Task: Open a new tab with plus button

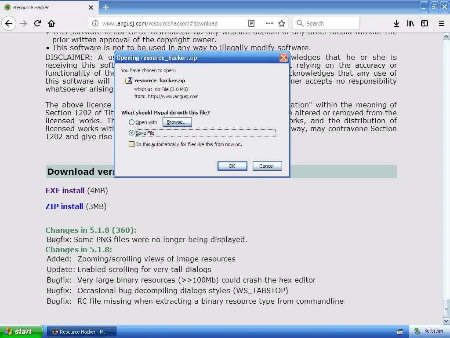Action: (105, 7)
